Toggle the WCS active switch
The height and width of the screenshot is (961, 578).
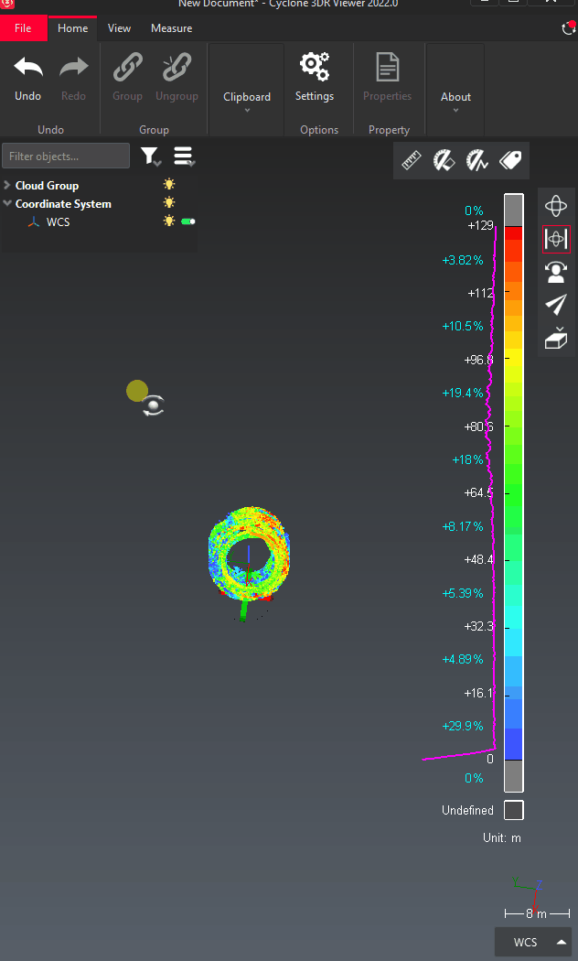(188, 221)
